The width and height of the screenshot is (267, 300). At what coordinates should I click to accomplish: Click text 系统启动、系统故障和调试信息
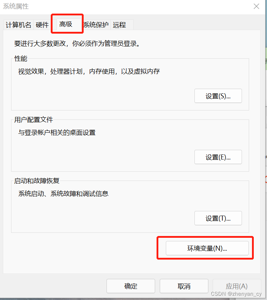pos(63,193)
